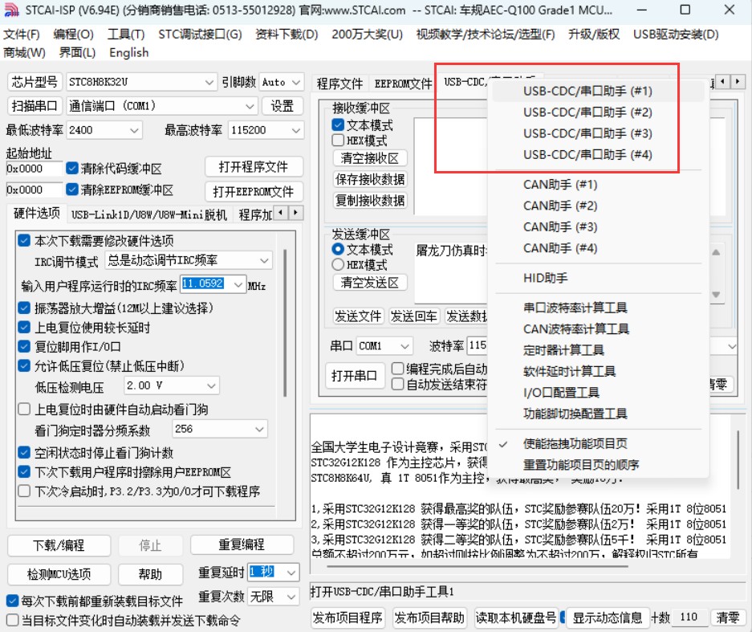Select HEX模式 radio in send buffer
The image size is (752, 632).
(x=338, y=264)
